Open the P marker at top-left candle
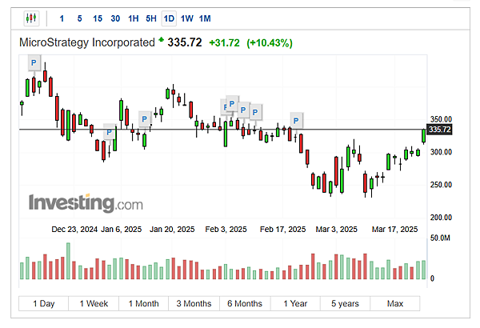 [x=34, y=62]
